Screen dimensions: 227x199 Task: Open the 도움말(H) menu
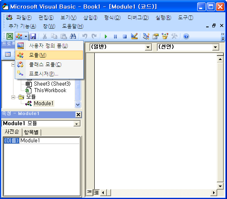tap(73, 26)
